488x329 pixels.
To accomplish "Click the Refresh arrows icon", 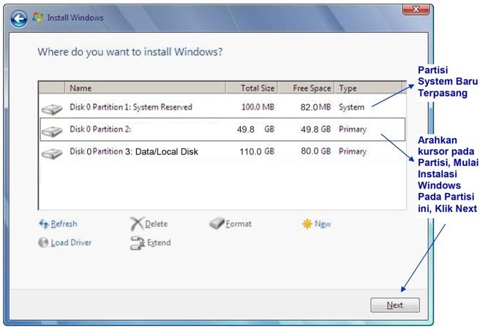I will coord(44,224).
